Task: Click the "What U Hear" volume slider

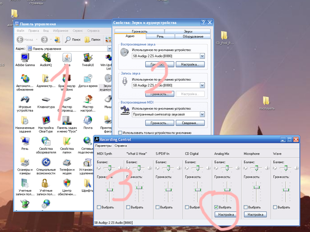Action: [x=139, y=187]
